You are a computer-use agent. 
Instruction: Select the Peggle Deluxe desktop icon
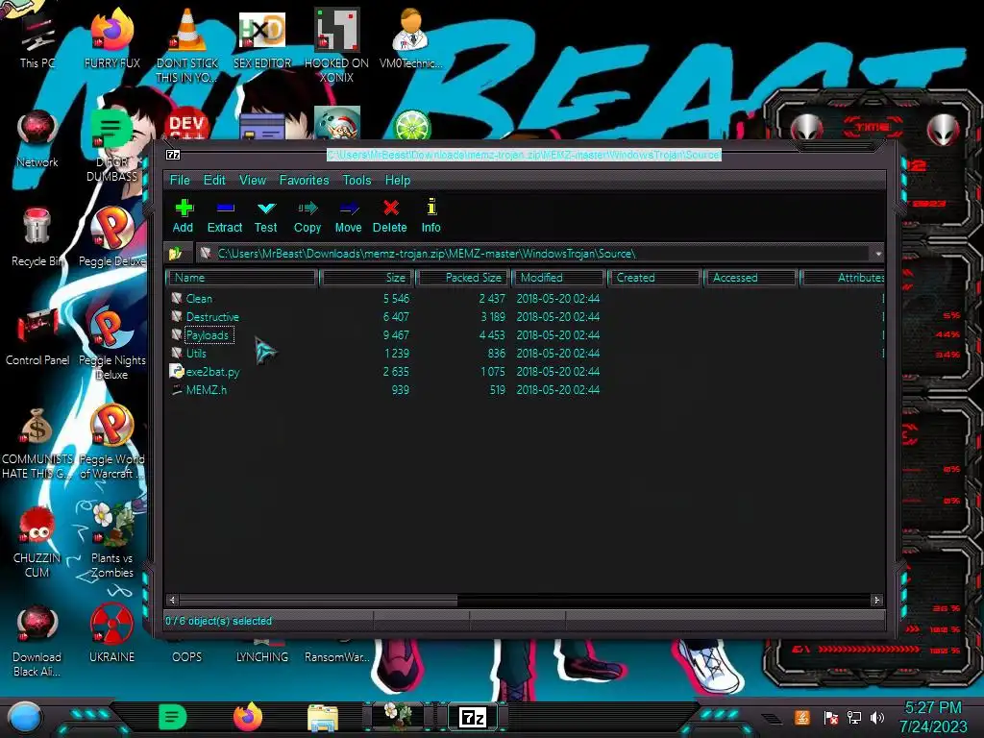pos(112,237)
